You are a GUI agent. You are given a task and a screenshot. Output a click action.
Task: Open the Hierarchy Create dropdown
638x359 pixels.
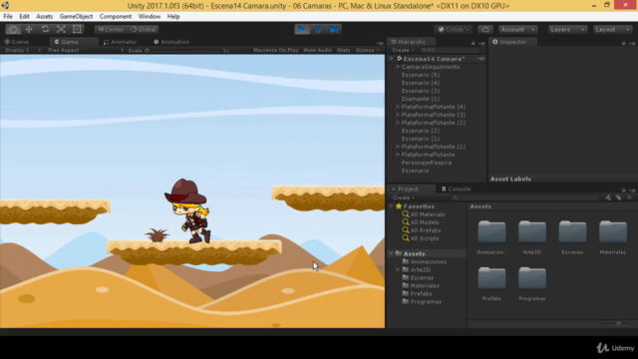(403, 50)
